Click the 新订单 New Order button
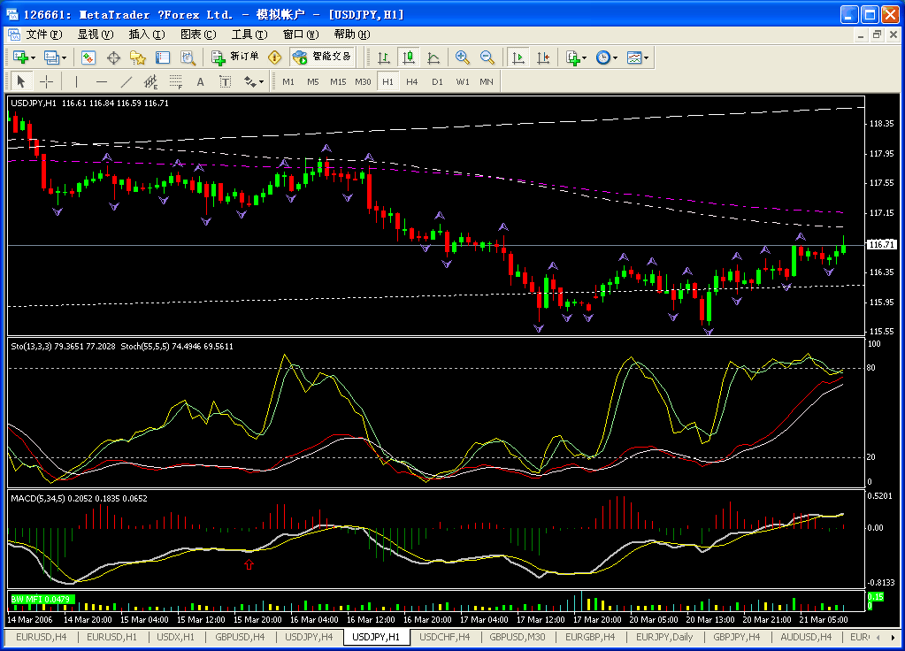This screenshot has width=905, height=651. click(x=235, y=57)
